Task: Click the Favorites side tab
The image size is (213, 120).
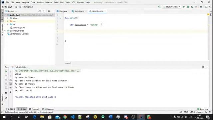Action: coord(2,99)
